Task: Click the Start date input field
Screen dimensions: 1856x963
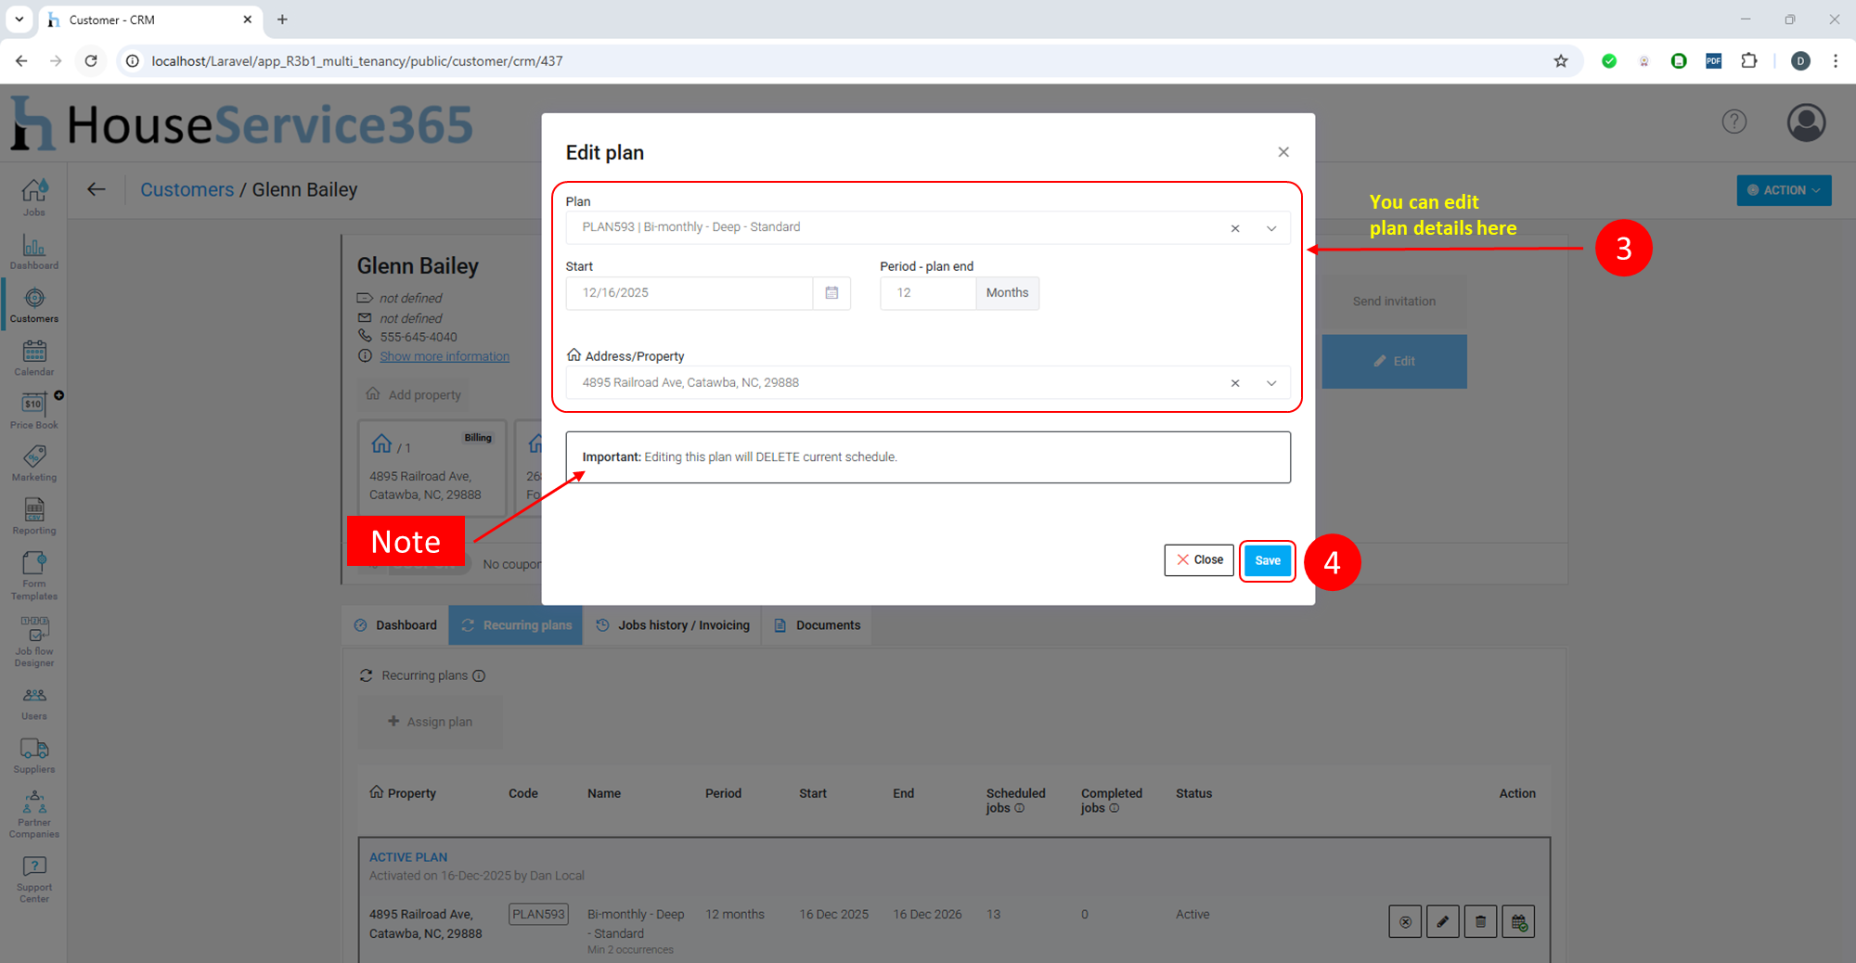Action: 689,293
